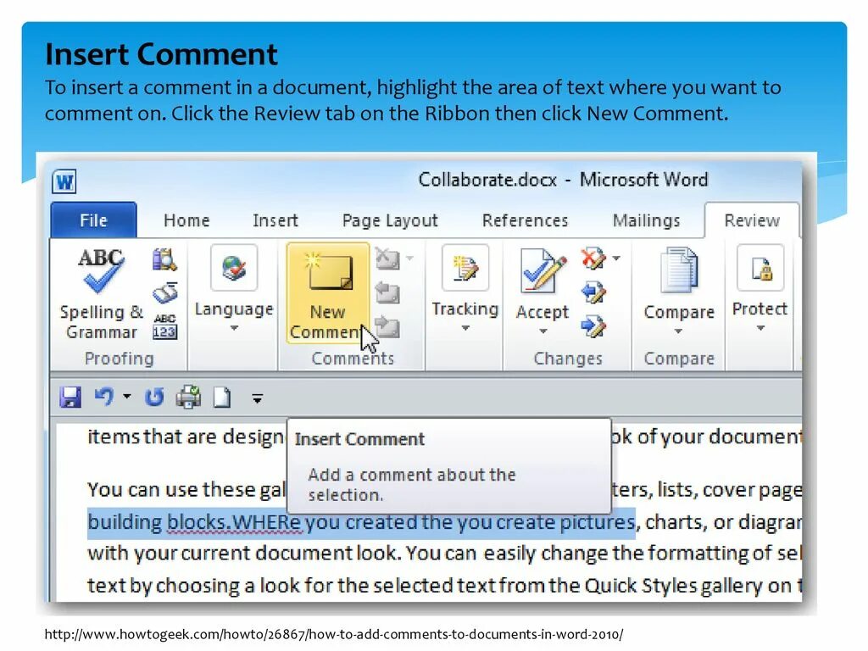This screenshot has height=651, width=868.
Task: Click the Changes group label
Action: coord(568,359)
